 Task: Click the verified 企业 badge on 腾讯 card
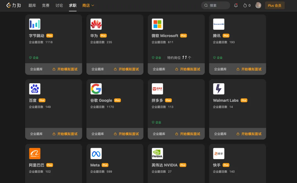218,57
